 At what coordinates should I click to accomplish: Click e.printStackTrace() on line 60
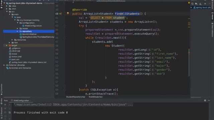click(x=102, y=94)
